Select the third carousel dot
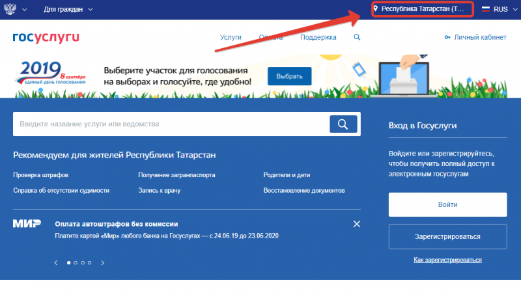Screen dimensions: 521x291 tap(83, 263)
